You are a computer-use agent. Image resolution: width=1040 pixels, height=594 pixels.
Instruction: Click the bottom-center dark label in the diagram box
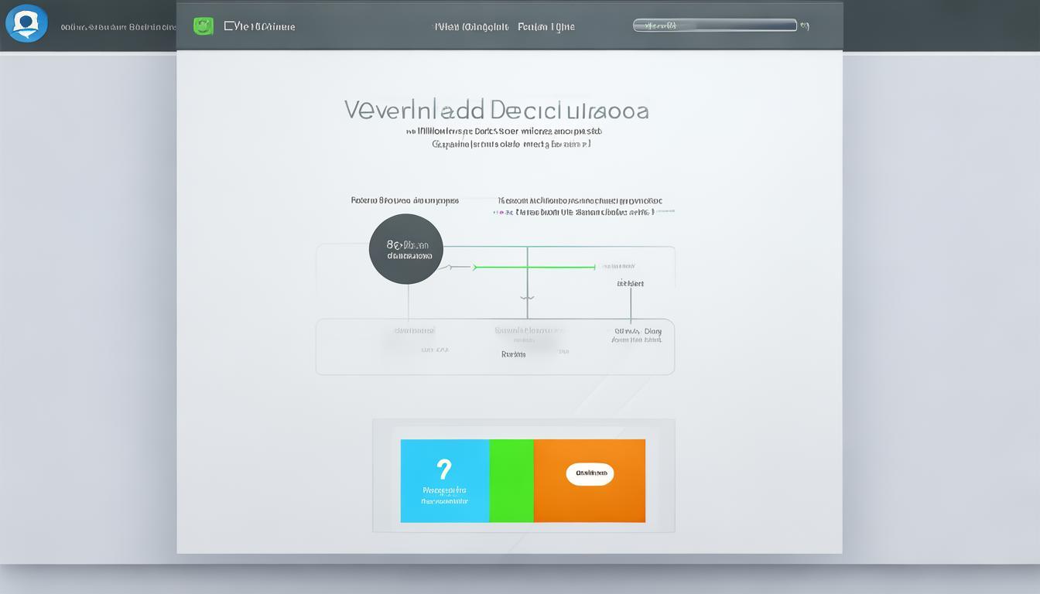[x=513, y=354]
